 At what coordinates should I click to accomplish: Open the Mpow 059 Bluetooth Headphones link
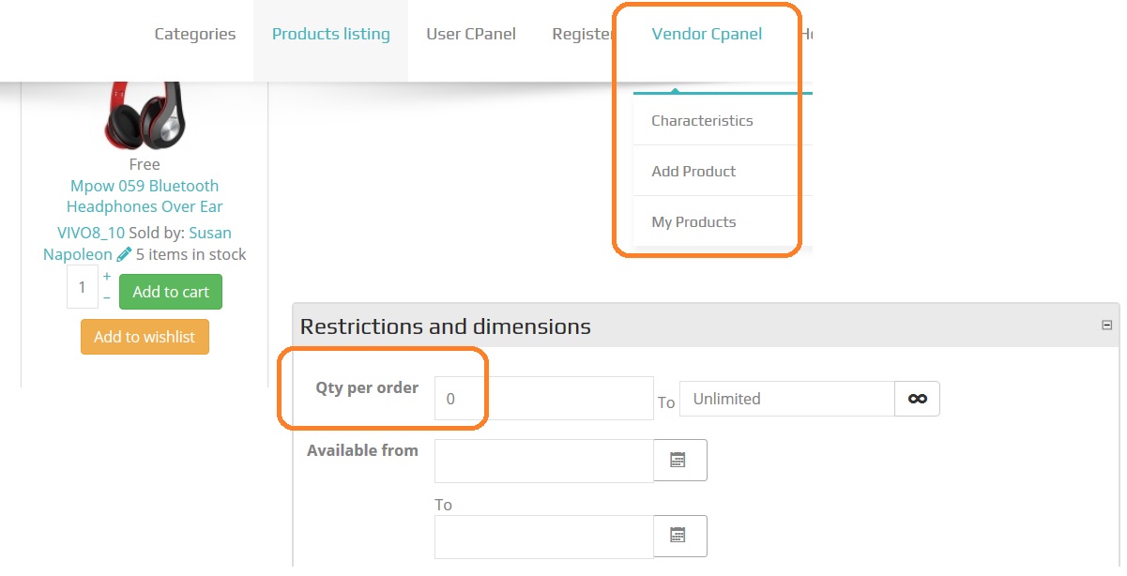145,196
